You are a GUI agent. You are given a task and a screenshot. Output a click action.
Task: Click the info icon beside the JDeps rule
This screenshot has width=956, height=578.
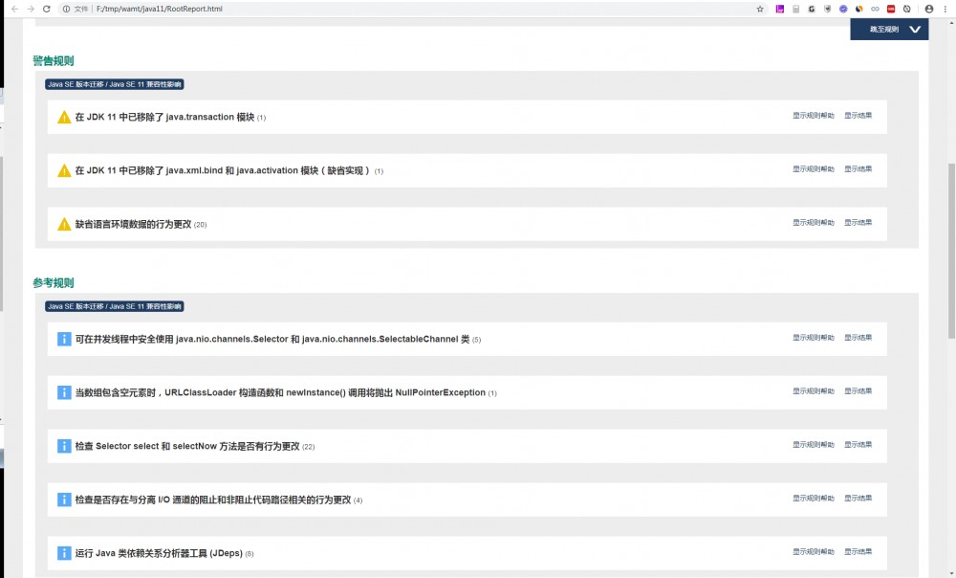(x=64, y=552)
